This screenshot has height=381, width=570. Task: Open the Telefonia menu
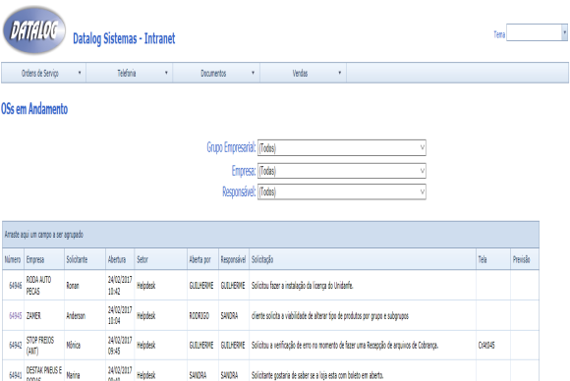(130, 73)
